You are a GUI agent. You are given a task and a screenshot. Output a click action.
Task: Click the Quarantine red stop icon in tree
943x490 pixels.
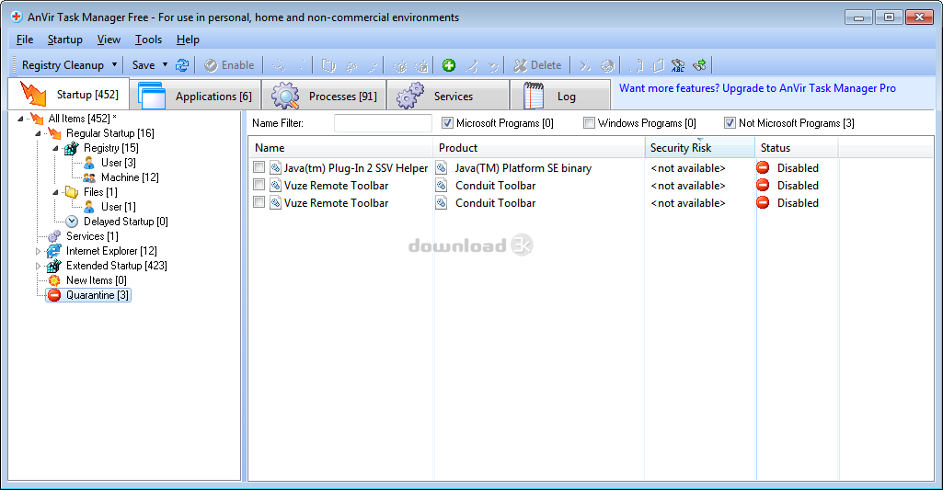tap(54, 295)
